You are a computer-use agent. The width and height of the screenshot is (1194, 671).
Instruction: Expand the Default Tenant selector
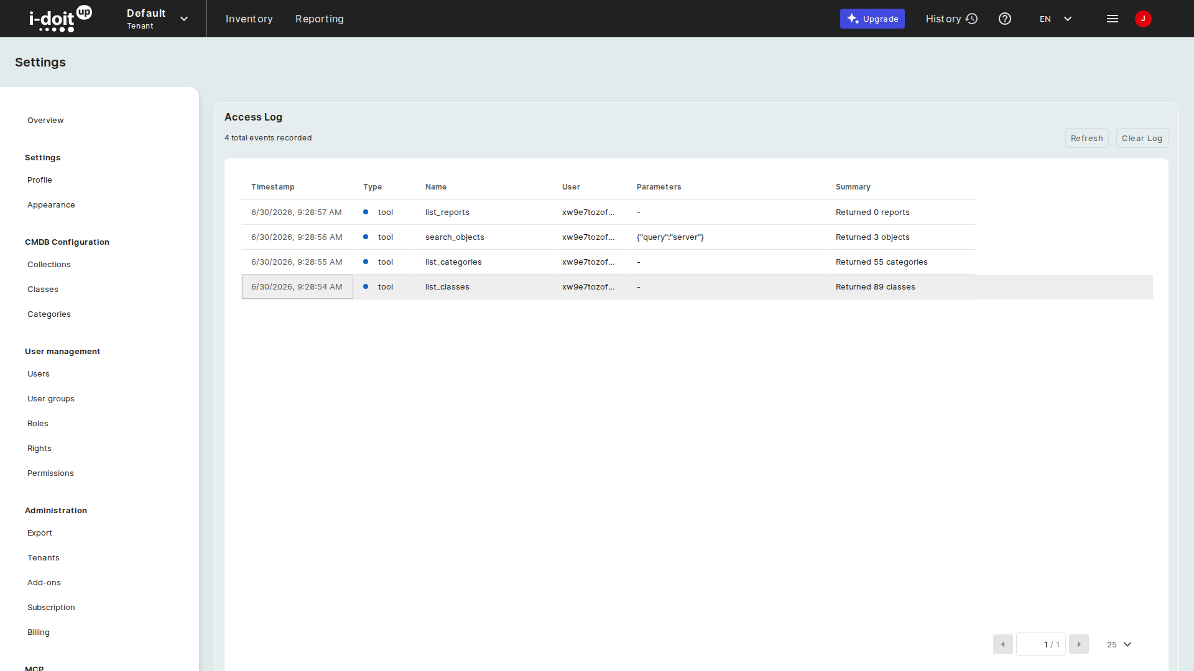point(157,19)
